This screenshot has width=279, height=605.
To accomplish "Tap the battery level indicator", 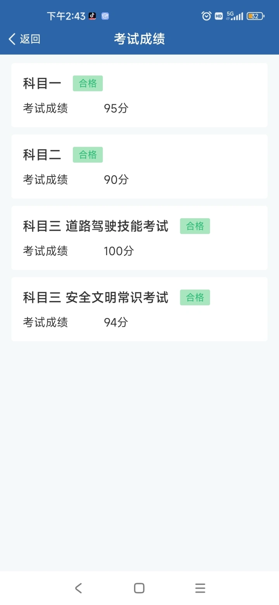I will (x=255, y=16).
